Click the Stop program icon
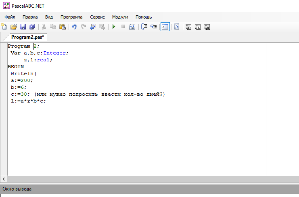The image size is (299, 197). point(123,27)
